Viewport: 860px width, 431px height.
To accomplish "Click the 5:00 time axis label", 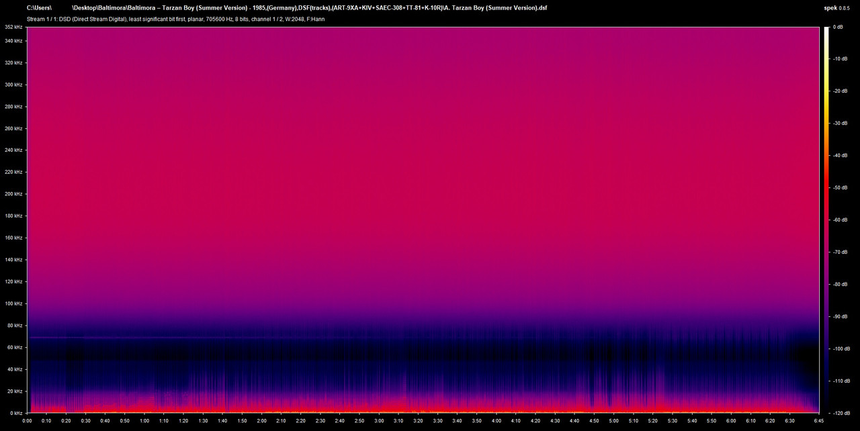I will [x=613, y=421].
